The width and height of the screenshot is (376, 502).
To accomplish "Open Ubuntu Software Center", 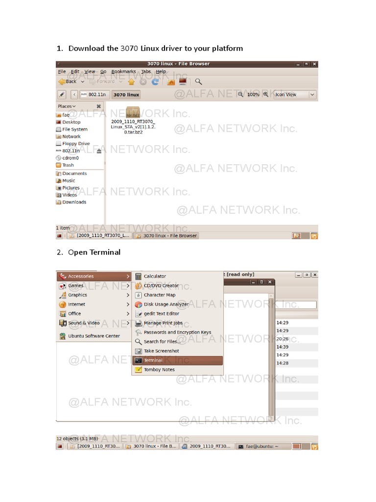I will coord(94,336).
